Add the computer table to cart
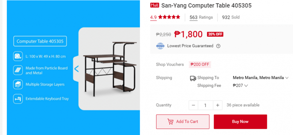This screenshot has width=293, height=135. (x=183, y=122)
